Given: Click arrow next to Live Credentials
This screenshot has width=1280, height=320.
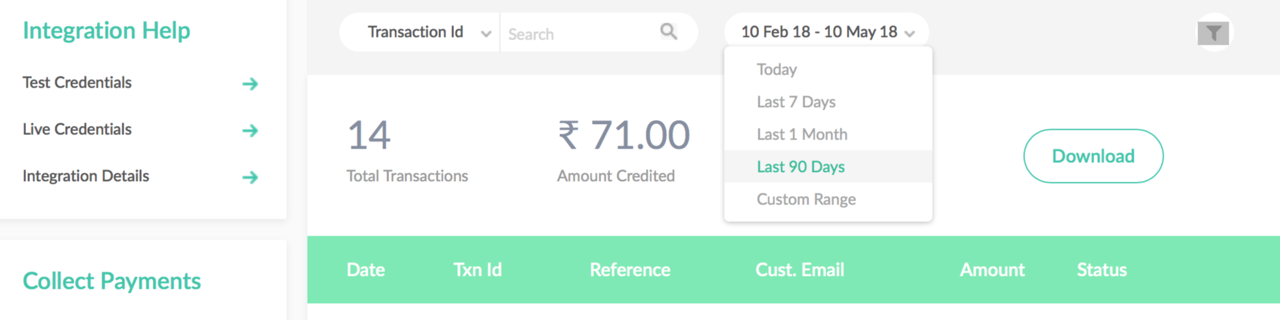Looking at the screenshot, I should 250,130.
